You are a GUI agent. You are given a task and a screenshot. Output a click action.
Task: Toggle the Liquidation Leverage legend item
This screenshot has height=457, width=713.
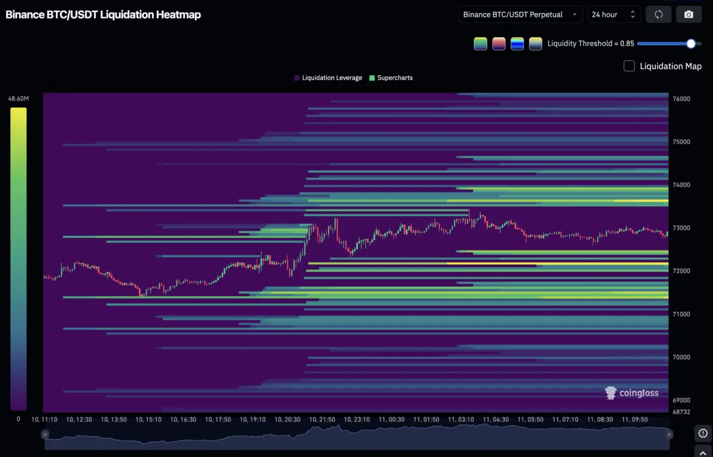pos(328,78)
